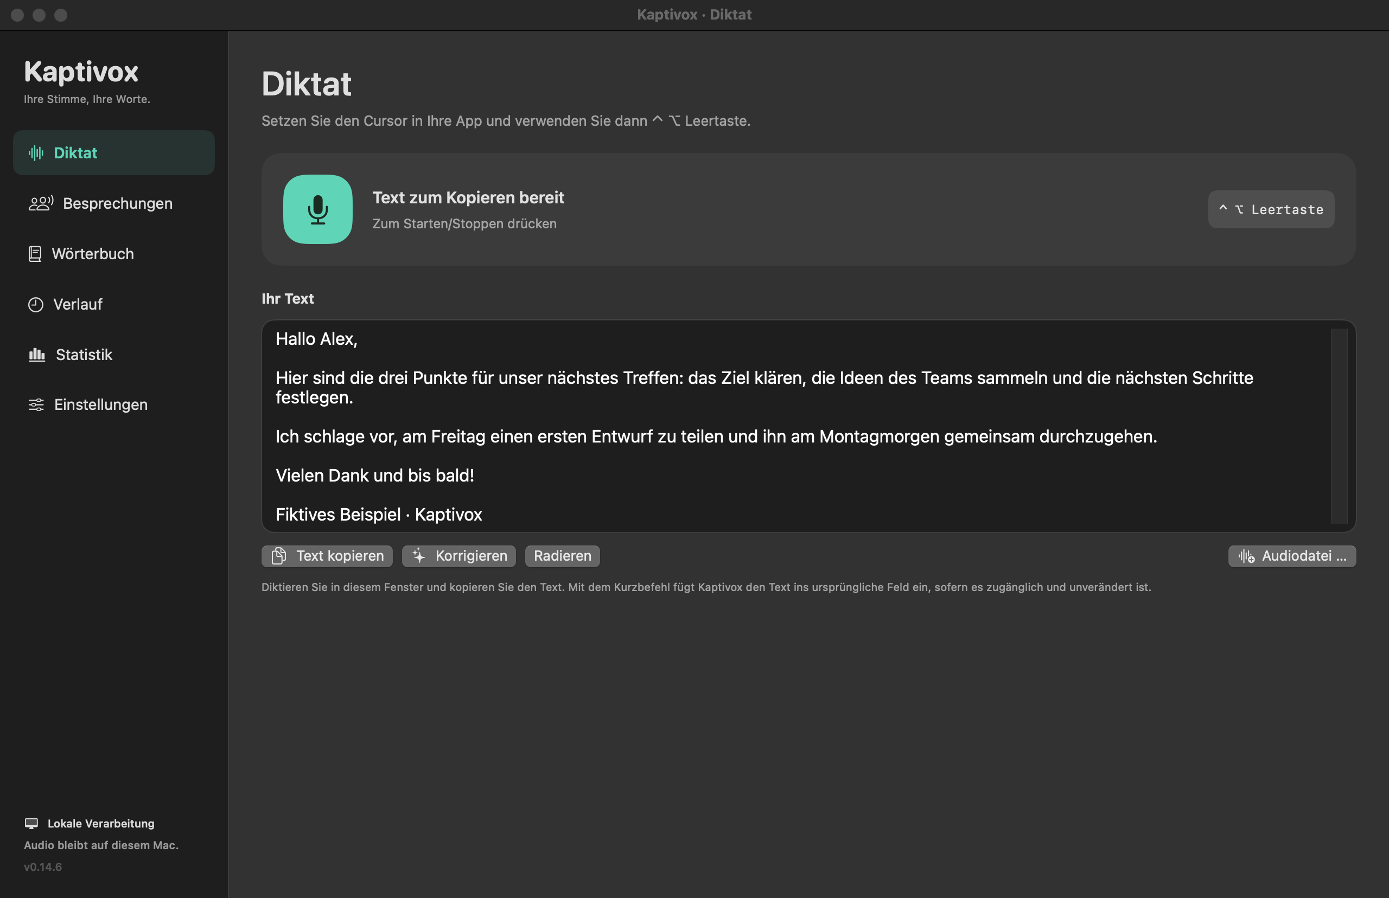Click the Besprechungen people icon
Screen dimensions: 1389x898
tap(41, 203)
